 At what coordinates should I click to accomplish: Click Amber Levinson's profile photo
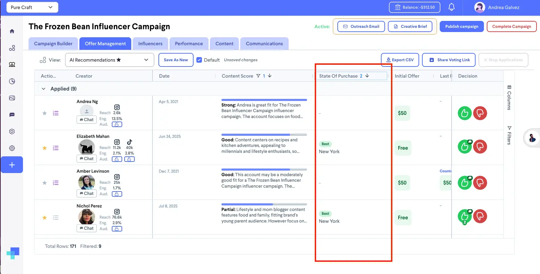click(87, 182)
